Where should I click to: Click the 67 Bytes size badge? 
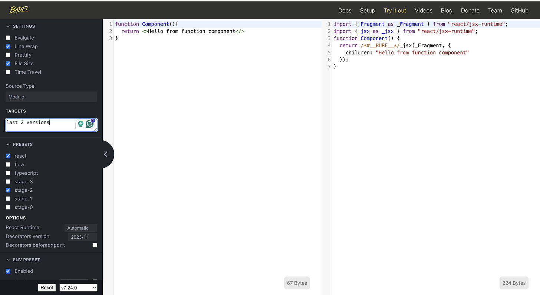pyautogui.click(x=297, y=283)
